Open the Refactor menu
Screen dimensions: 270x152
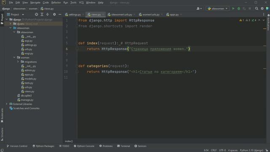[56, 3]
